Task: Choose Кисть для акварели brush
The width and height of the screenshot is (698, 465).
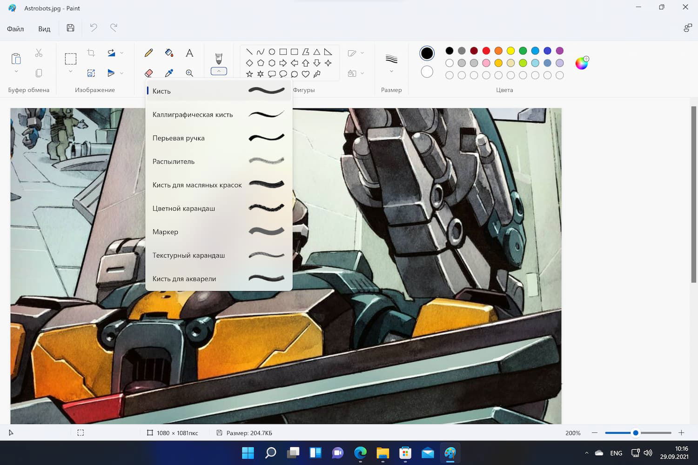Action: [x=219, y=279]
